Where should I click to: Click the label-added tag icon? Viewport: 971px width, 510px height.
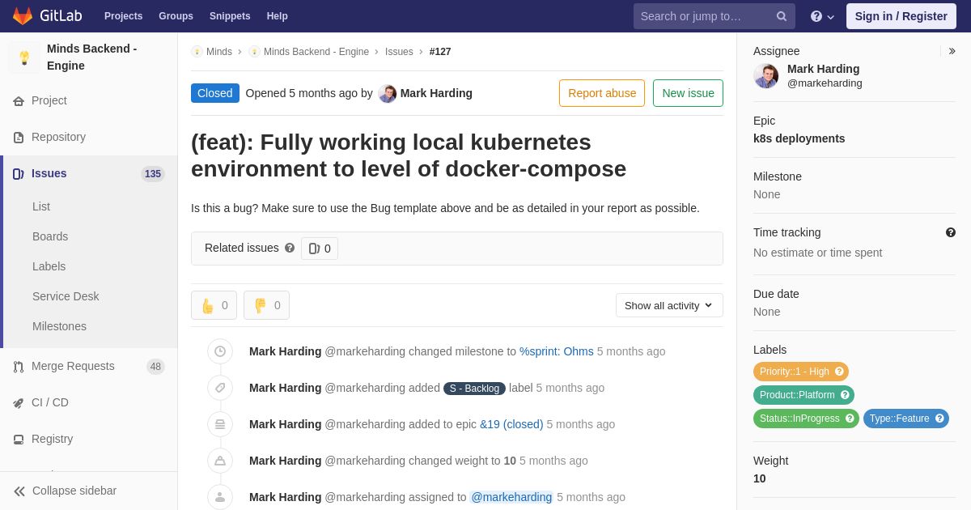point(220,388)
